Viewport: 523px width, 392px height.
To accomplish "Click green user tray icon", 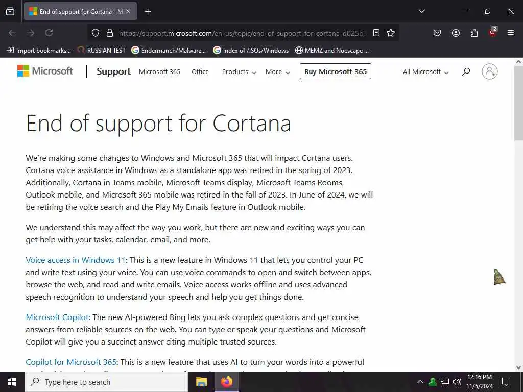I will (433, 382).
